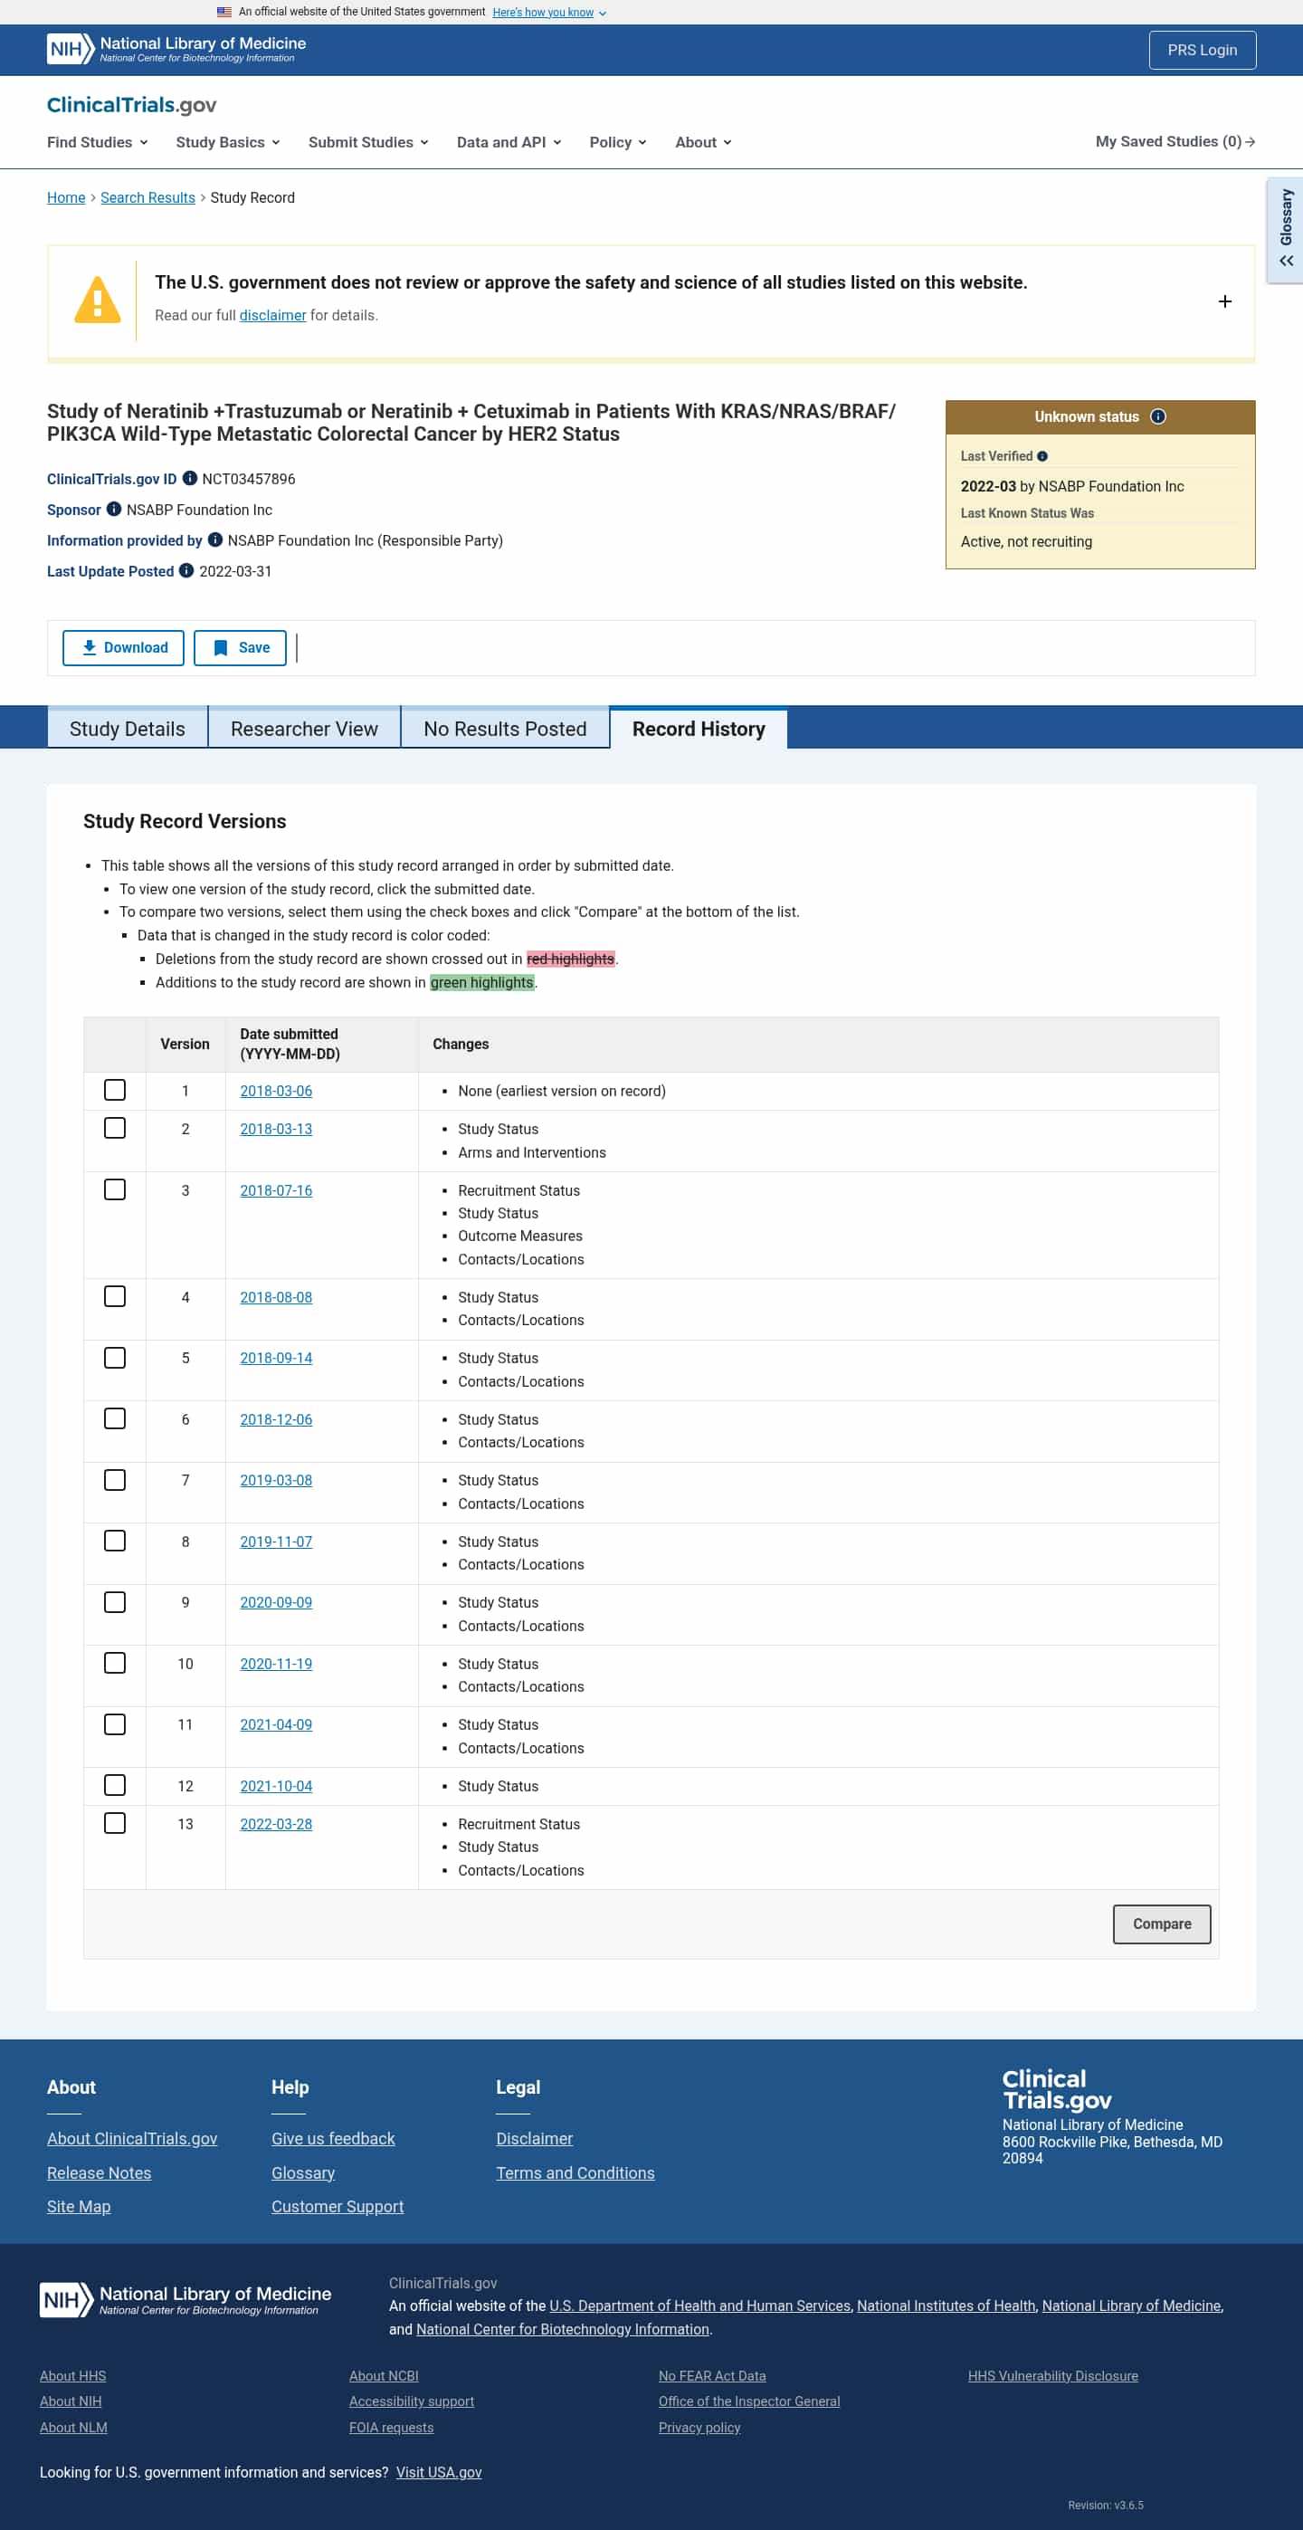The width and height of the screenshot is (1303, 2530).
Task: Click Terms and Conditions footer link
Action: point(575,2172)
